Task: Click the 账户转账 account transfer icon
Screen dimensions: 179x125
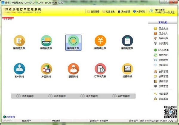Action: (x=155, y=38)
